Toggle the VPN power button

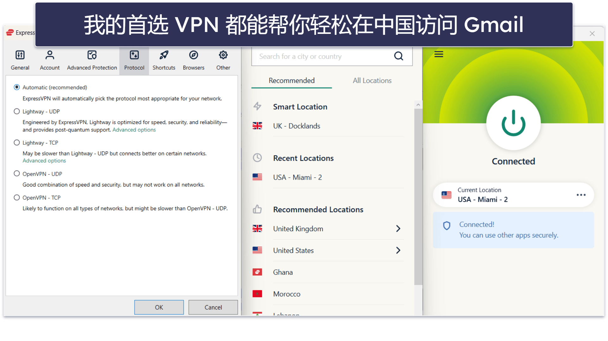click(513, 123)
